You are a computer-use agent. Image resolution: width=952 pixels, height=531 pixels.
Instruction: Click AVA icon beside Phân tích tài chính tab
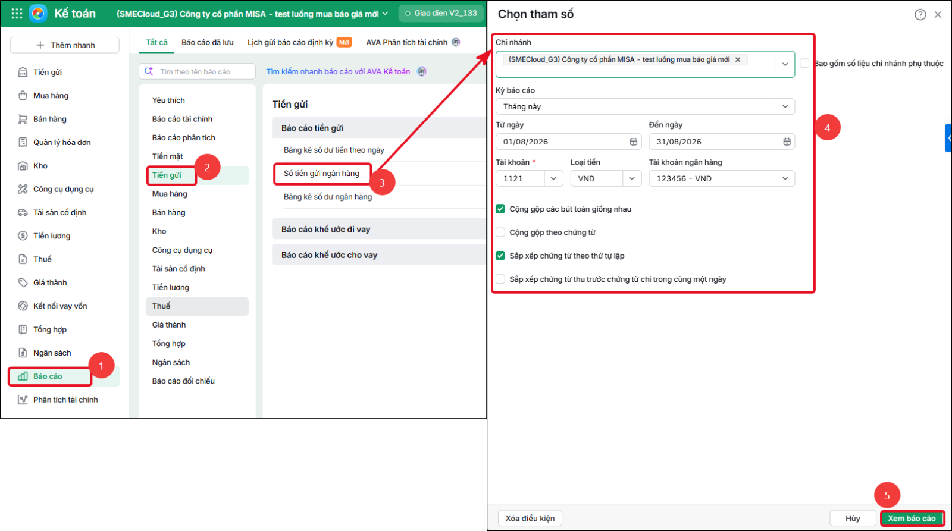[456, 42]
